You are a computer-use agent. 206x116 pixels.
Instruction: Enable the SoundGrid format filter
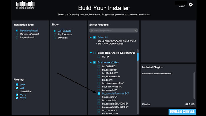pos(17,91)
